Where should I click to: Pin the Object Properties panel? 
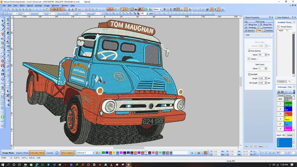[270, 17]
